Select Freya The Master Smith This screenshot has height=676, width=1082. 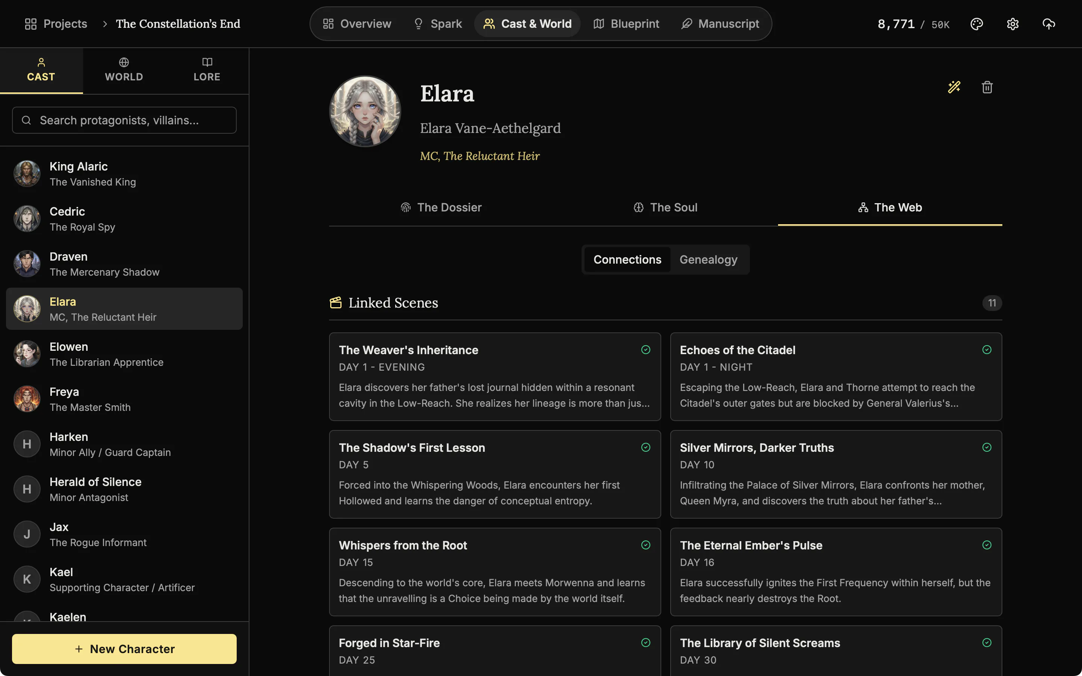(124, 399)
